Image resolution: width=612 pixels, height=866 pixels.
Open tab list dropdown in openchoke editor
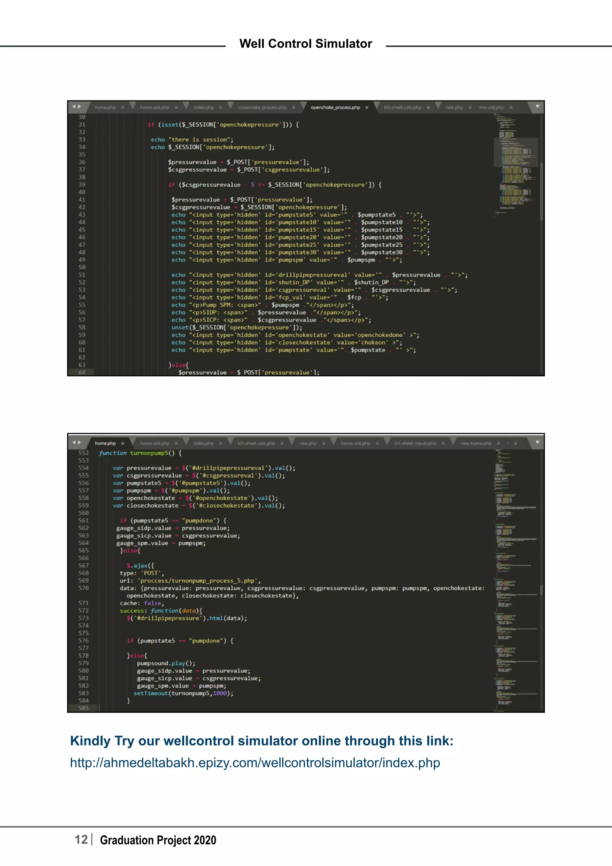point(537,107)
